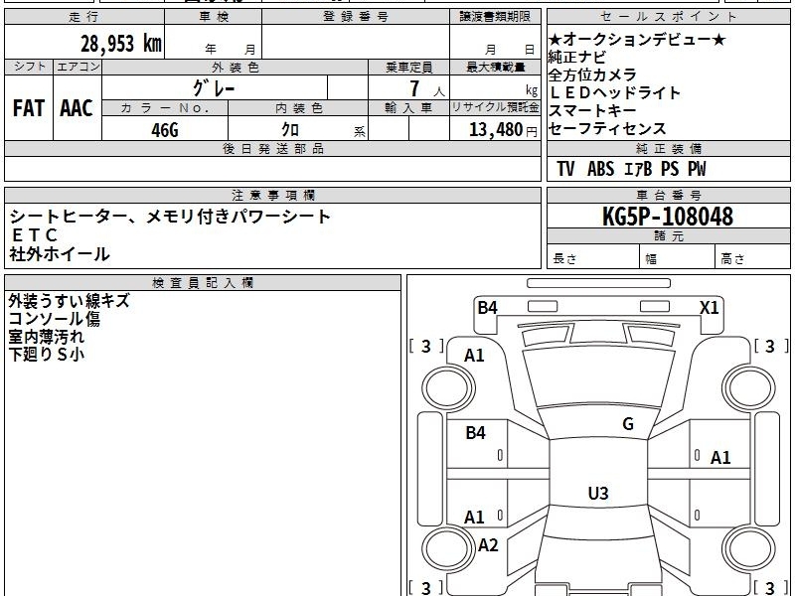795x596 pixels.
Task: Click the シートヒーター、メモリ付きパワーシート note
Action: (x=170, y=217)
